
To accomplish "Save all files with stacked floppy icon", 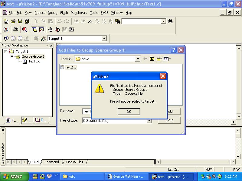I will coord(27,21).
